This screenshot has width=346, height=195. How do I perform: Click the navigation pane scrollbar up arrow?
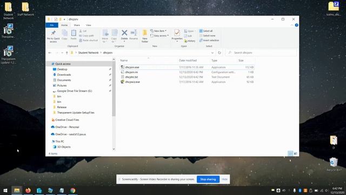pos(114,60)
